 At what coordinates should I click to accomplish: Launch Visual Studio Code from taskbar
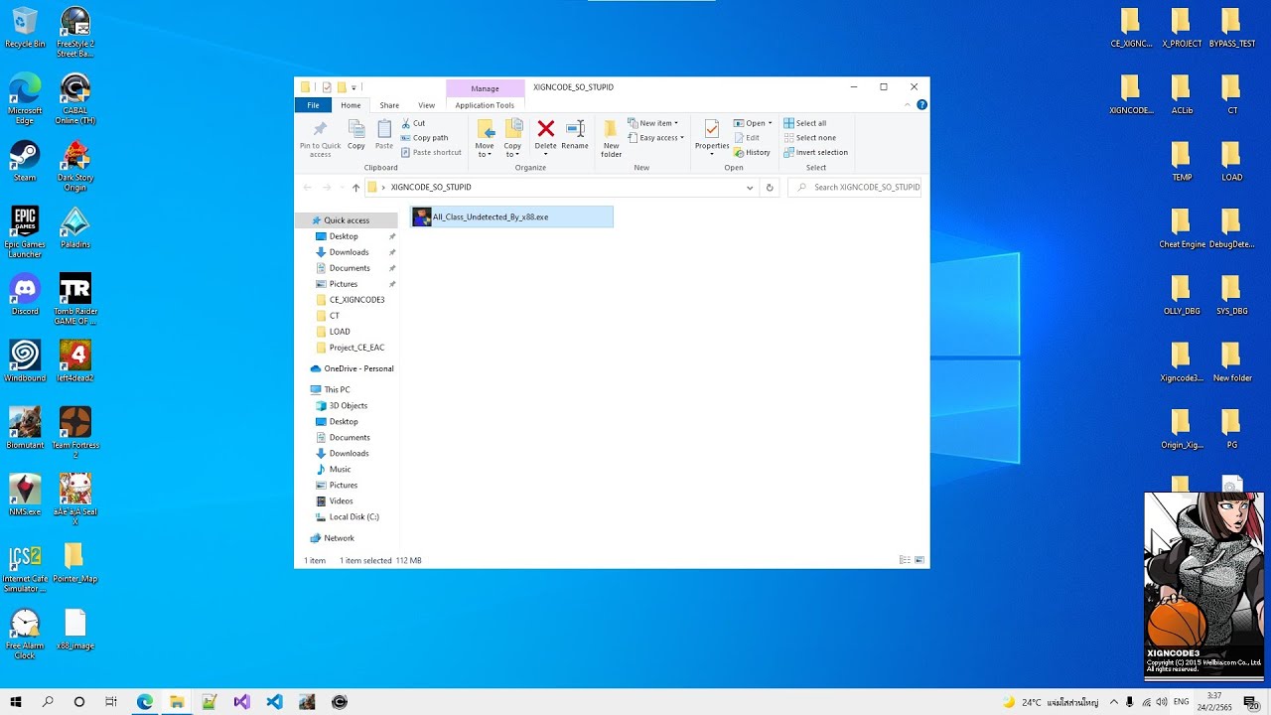point(275,702)
